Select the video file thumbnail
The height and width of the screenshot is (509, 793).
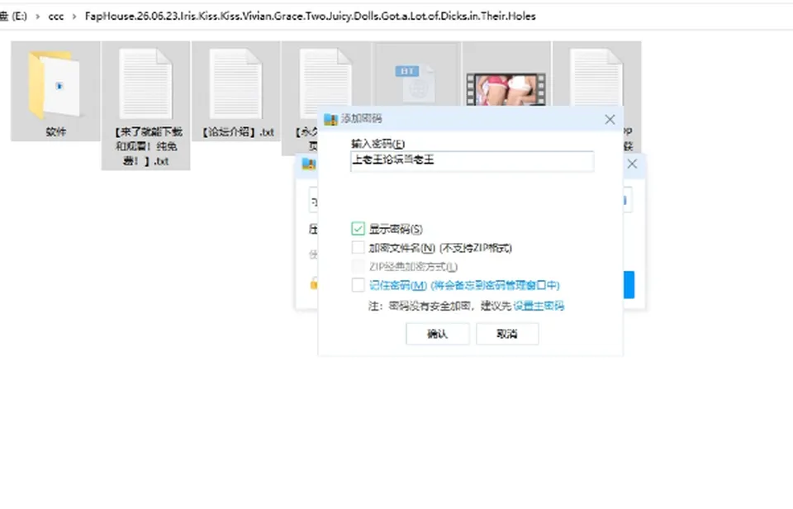506,90
